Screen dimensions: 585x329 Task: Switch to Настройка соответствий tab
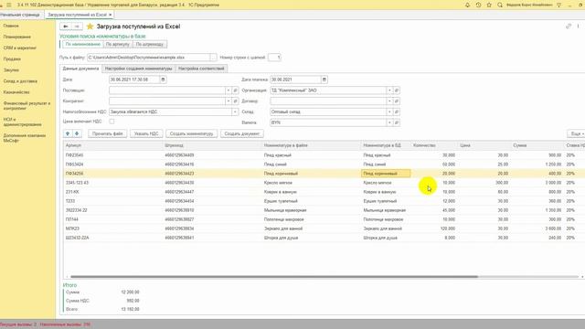(x=201, y=69)
